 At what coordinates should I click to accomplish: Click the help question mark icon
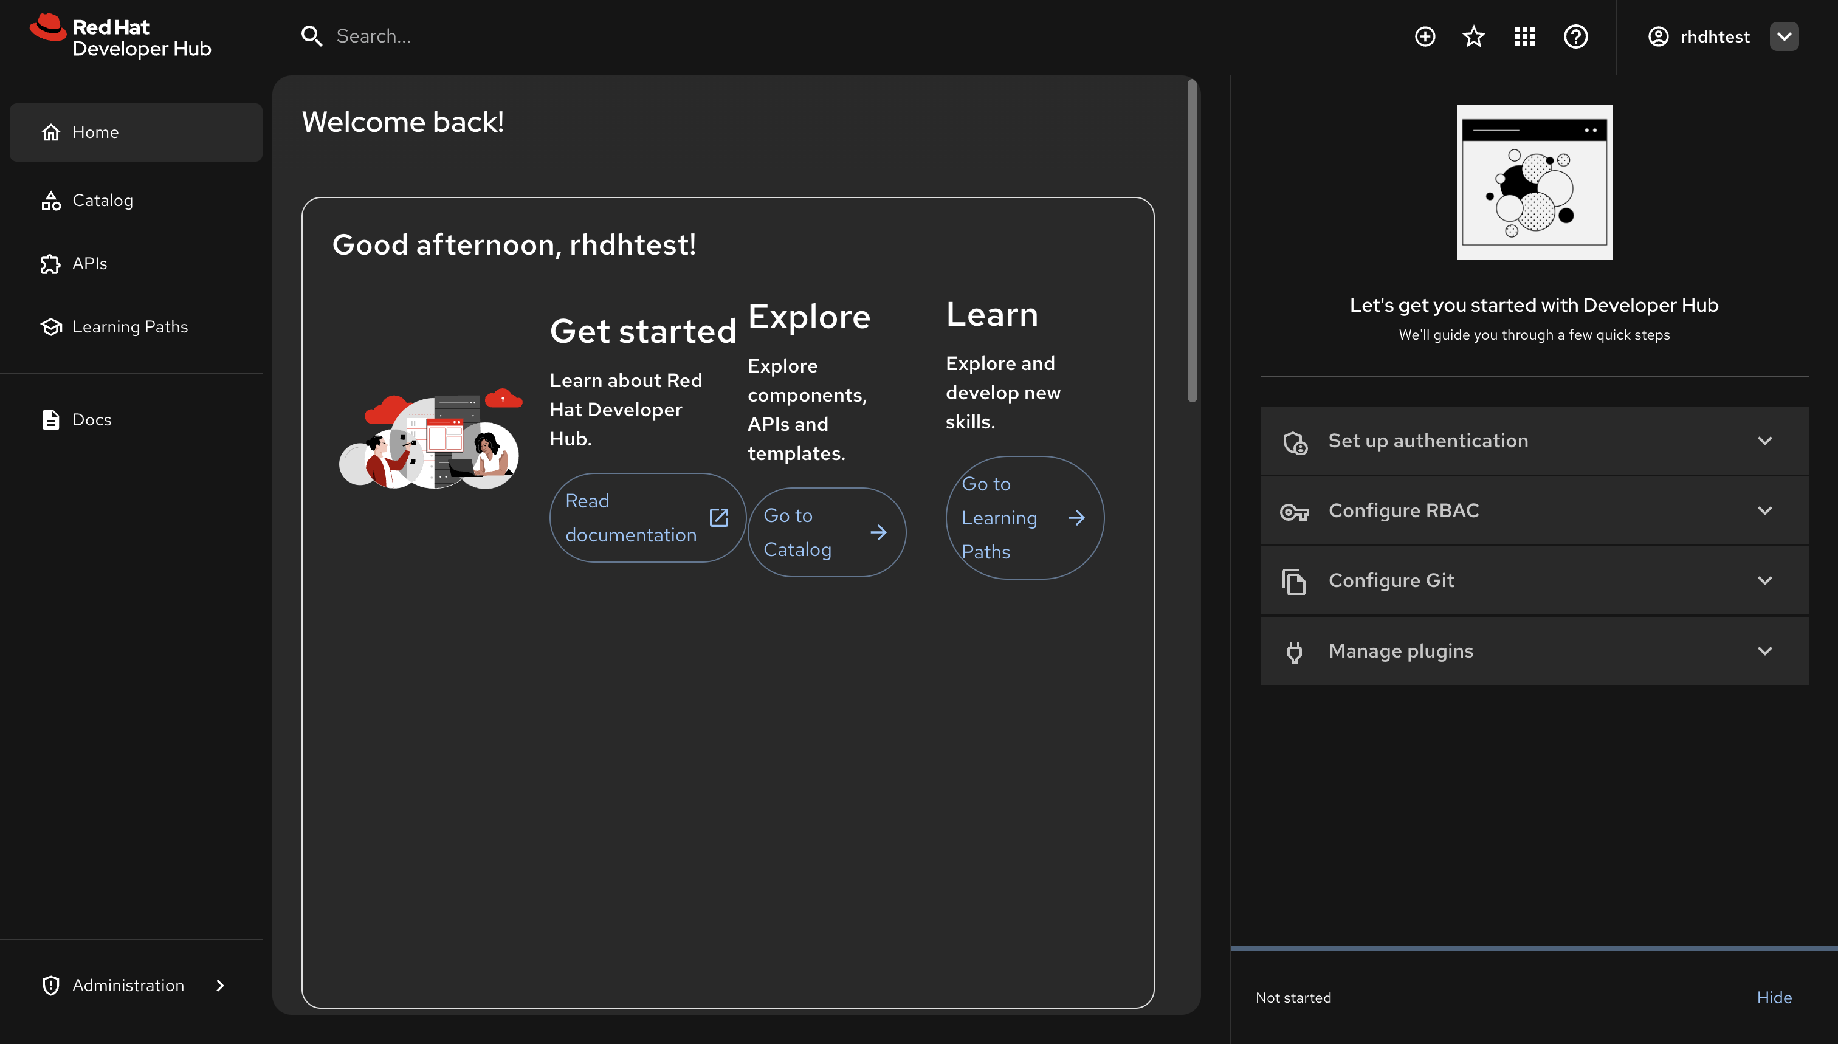pos(1575,36)
